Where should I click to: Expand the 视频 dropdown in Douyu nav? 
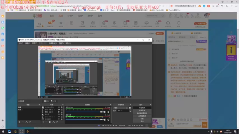[80, 16]
